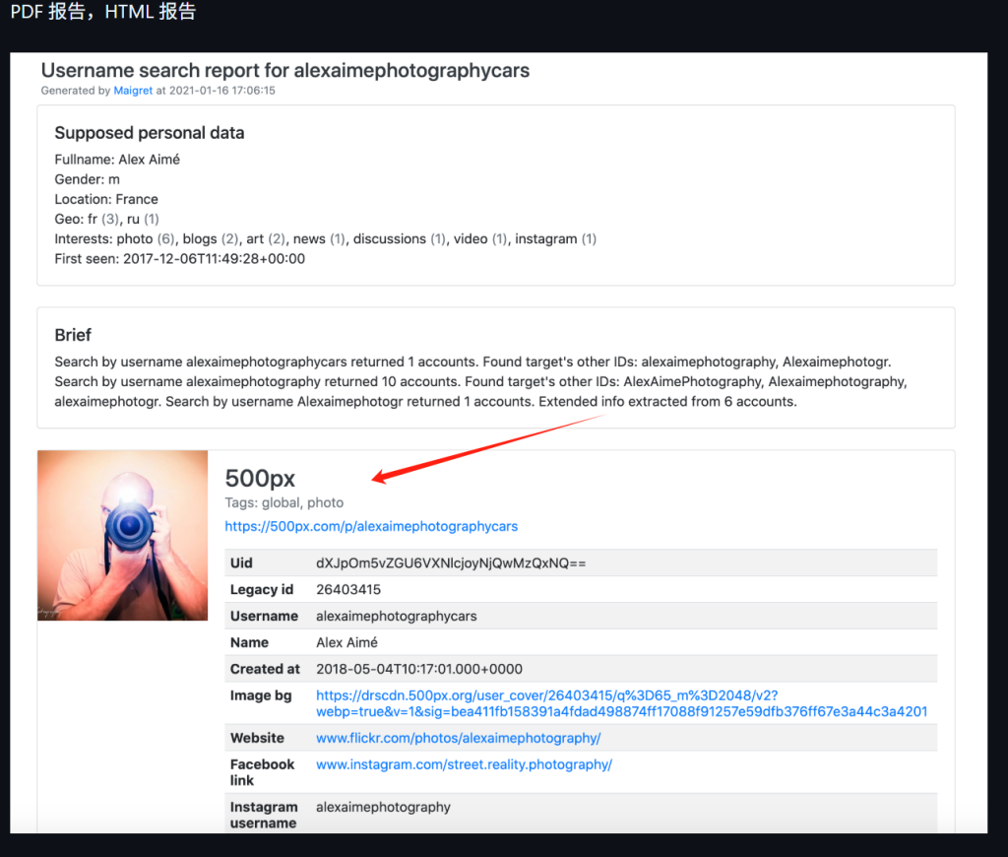
Task: Click the Legacy id value 26403415
Action: click(348, 589)
